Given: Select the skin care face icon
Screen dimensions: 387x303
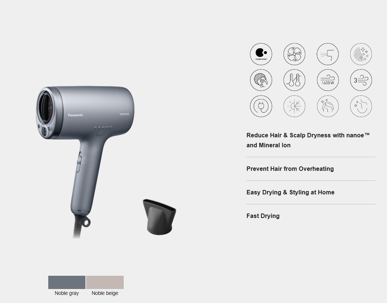Looking at the screenshot, I should click(x=361, y=106).
